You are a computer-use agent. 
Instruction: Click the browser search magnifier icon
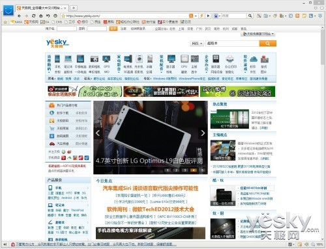(x=250, y=16)
